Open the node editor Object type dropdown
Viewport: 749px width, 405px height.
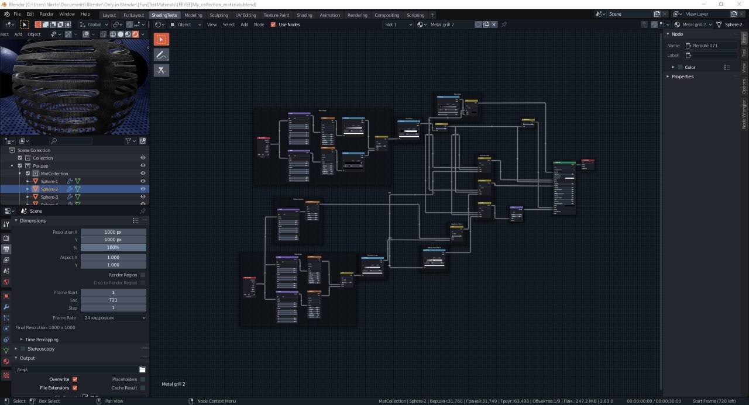pyautogui.click(x=186, y=25)
